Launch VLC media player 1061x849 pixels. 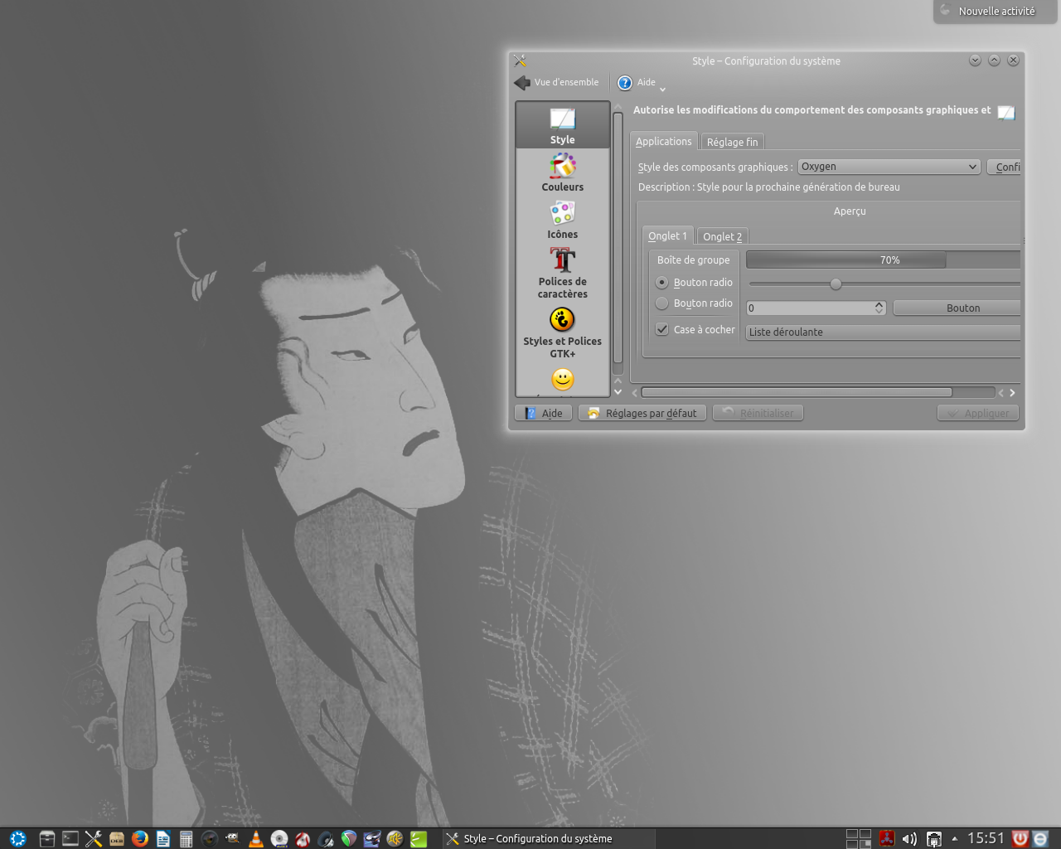pyautogui.click(x=256, y=838)
